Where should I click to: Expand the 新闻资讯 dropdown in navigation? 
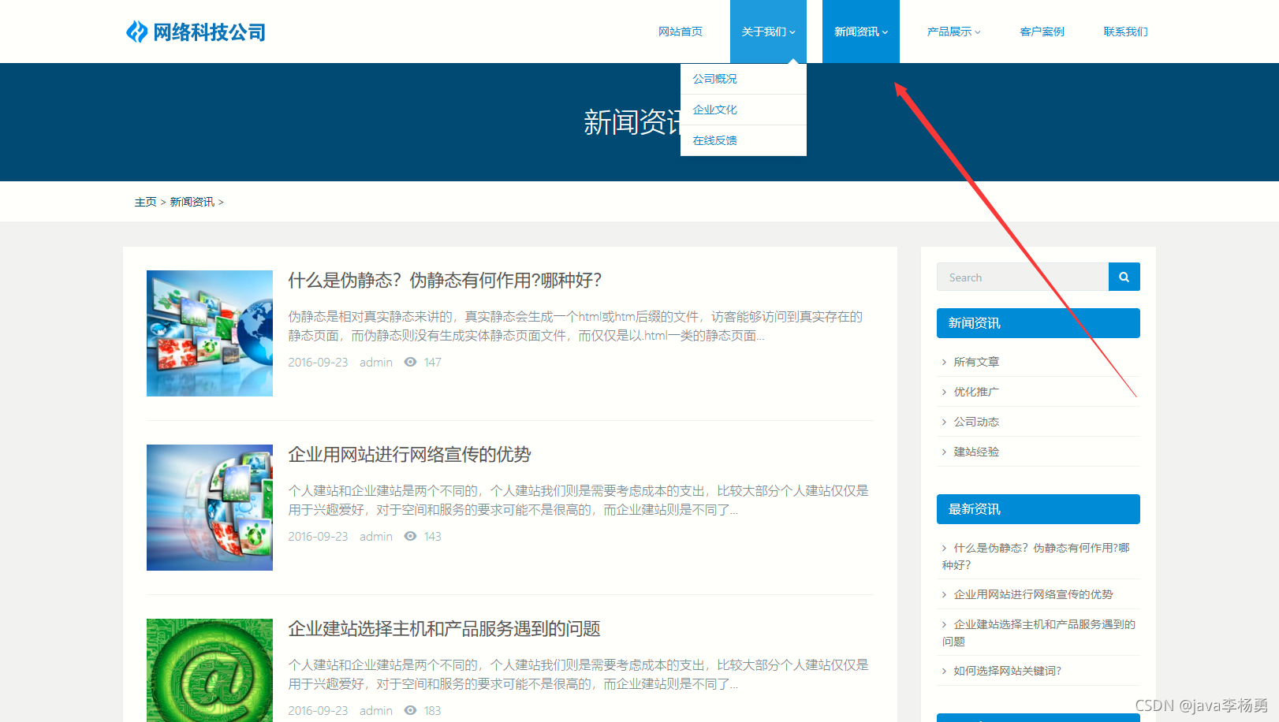[861, 32]
